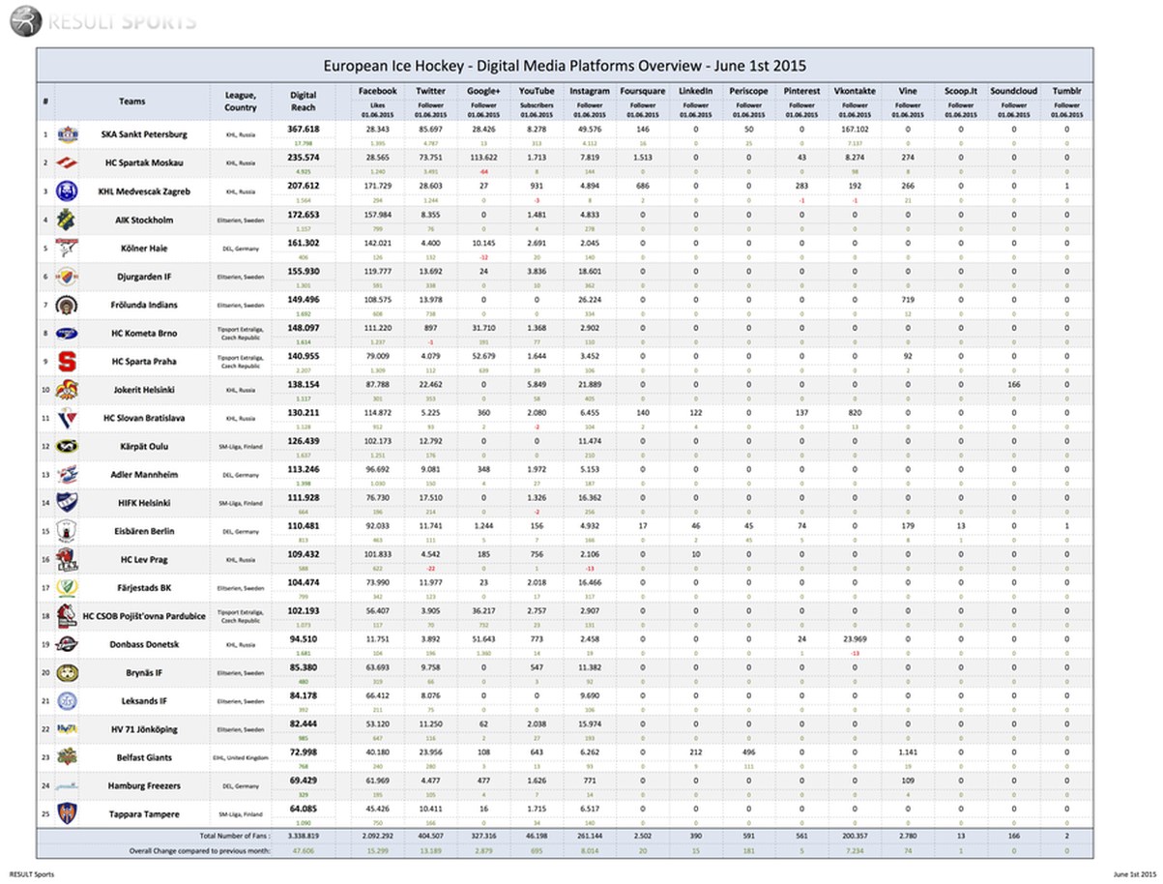Click the 'Tumblr' column header
The width and height of the screenshot is (1163, 884).
pos(1067,91)
